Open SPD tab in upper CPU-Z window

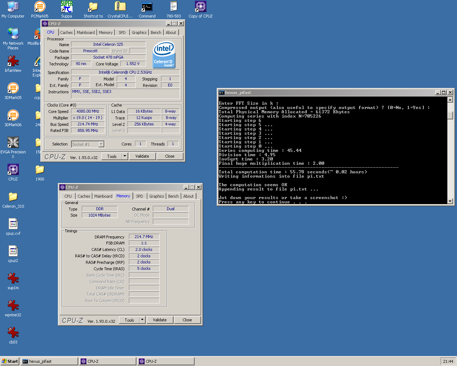tap(122, 33)
